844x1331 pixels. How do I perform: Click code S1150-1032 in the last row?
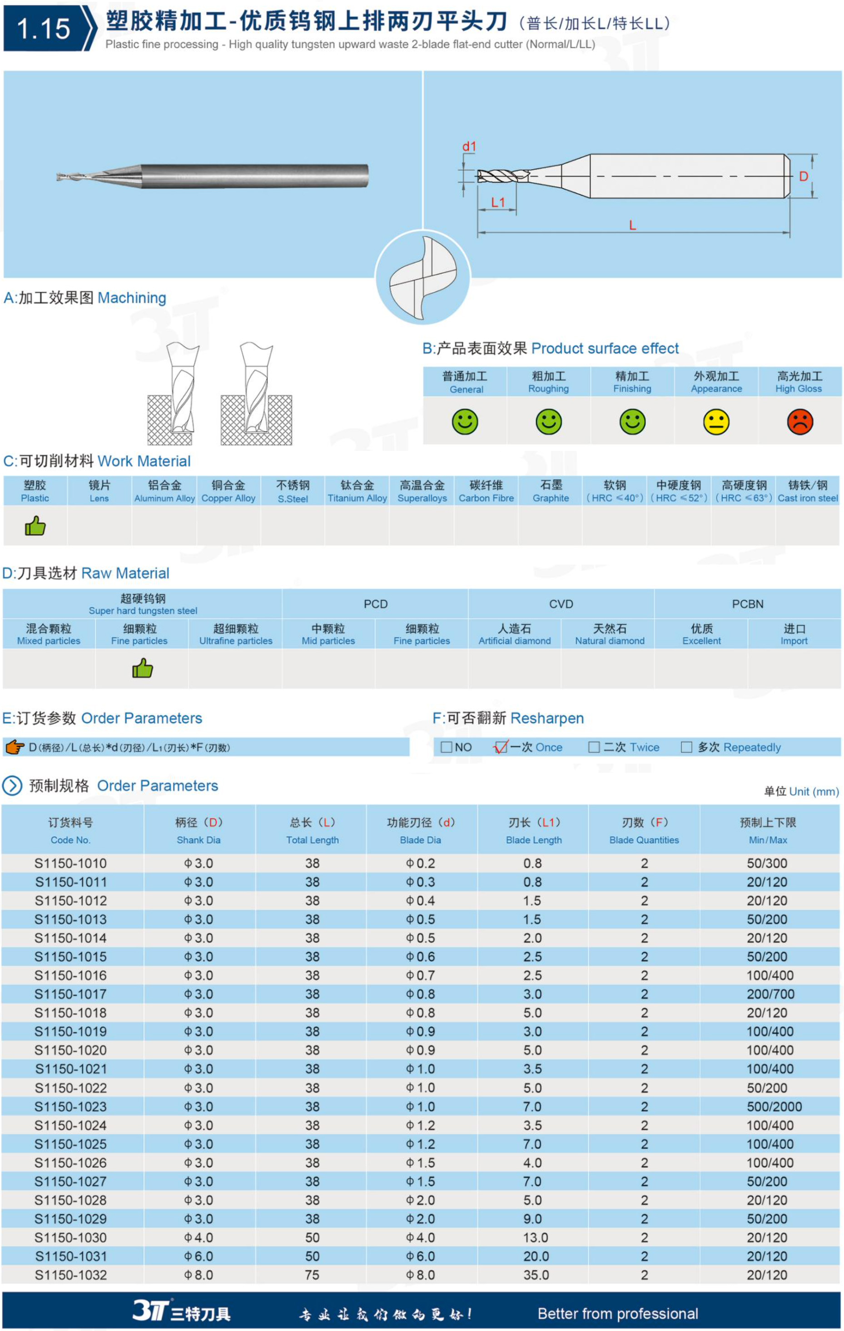[71, 1275]
